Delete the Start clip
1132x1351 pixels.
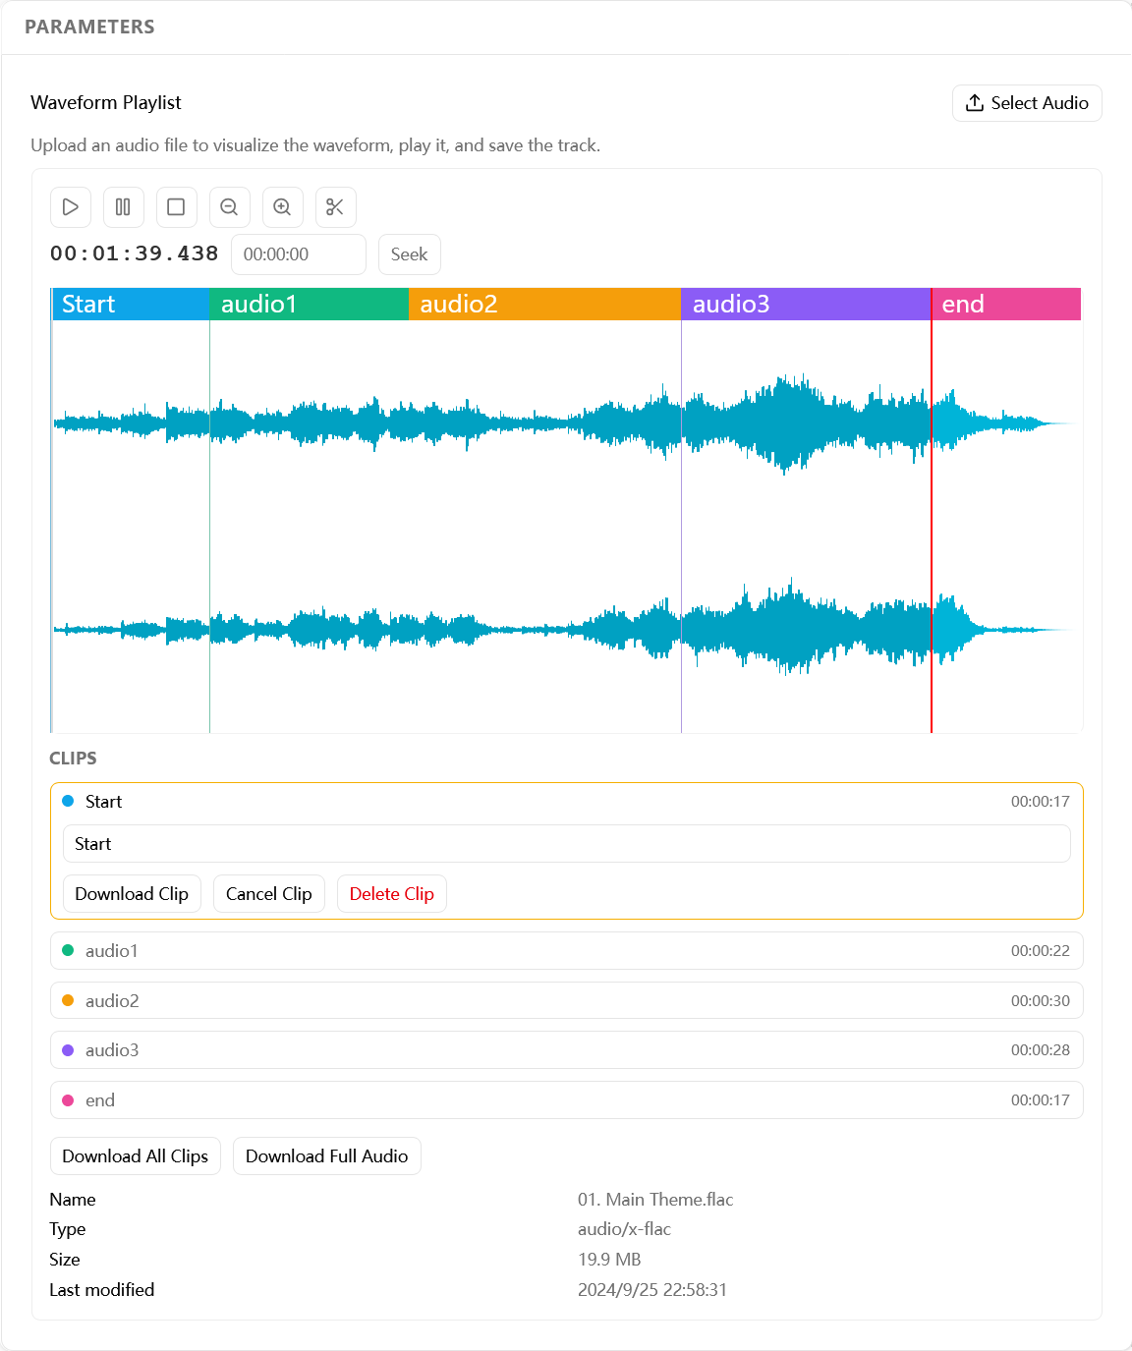pos(391,893)
